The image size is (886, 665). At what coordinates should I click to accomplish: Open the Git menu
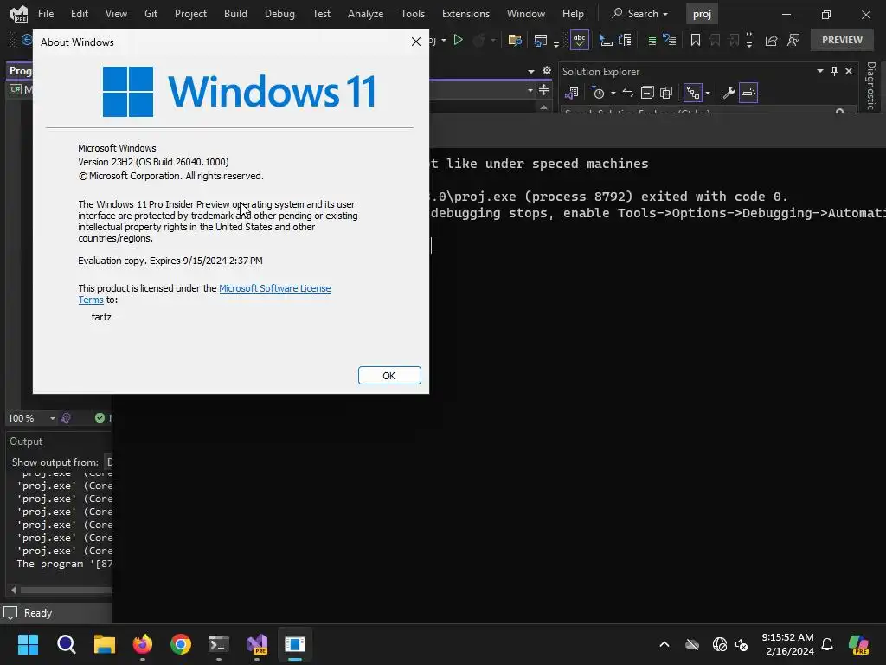[151, 14]
